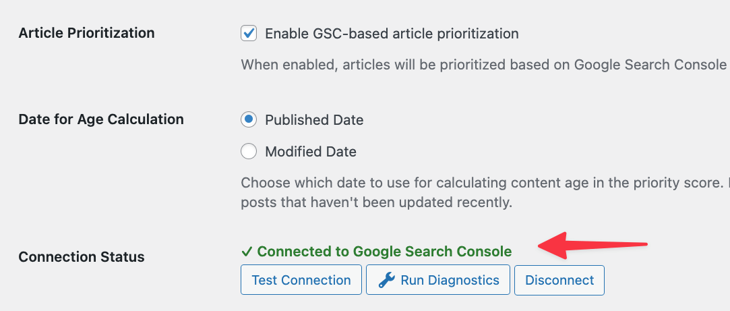Run Diagnostics on the connection
Viewport: 730px width, 311px height.
437,280
